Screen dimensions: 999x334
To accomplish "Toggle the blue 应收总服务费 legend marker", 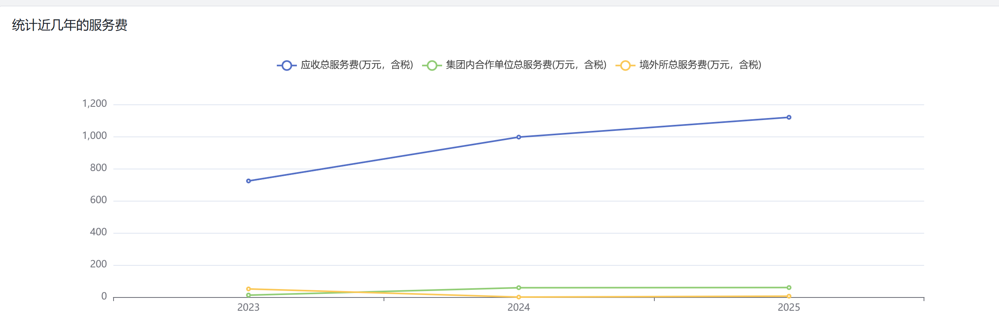I will pyautogui.click(x=286, y=65).
